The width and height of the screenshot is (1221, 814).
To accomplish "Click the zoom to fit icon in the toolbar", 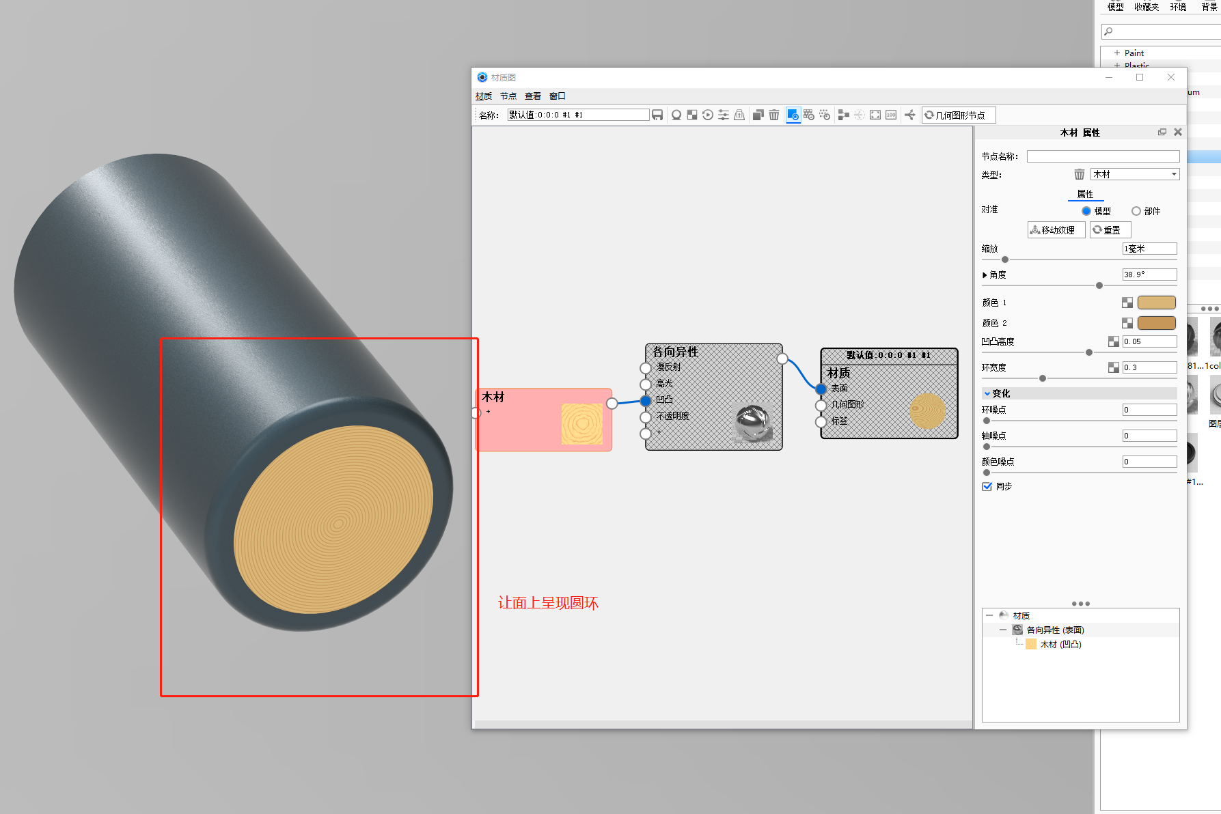I will tap(875, 115).
